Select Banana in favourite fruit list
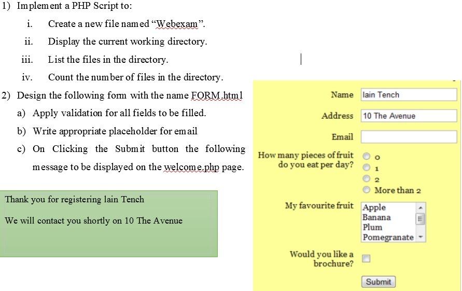Image resolution: width=462 pixels, height=291 pixels. [376, 217]
